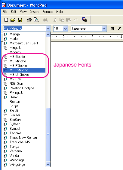Click the New document icon
The height and width of the screenshot is (170, 123).
(6, 20)
